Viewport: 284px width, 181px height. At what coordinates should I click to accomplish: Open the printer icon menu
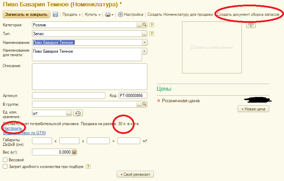(109, 14)
